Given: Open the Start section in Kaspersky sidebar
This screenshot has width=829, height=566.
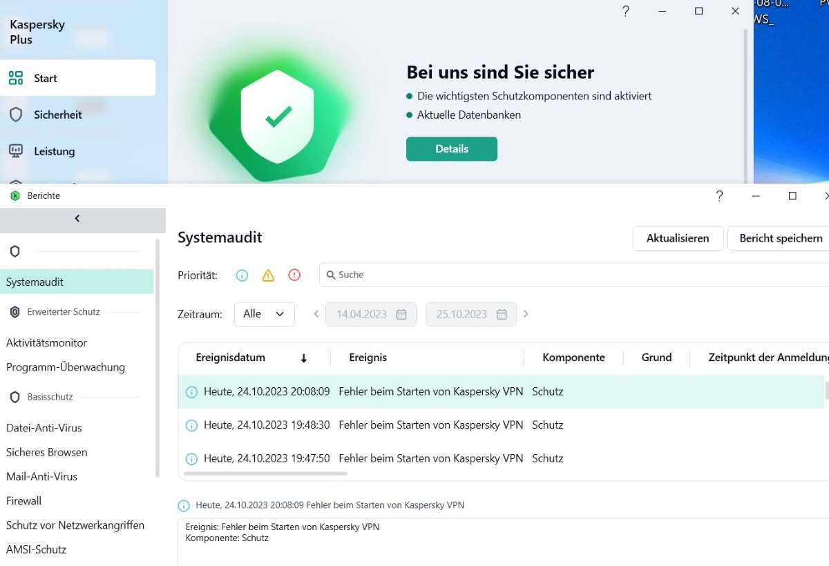Looking at the screenshot, I should [x=77, y=78].
